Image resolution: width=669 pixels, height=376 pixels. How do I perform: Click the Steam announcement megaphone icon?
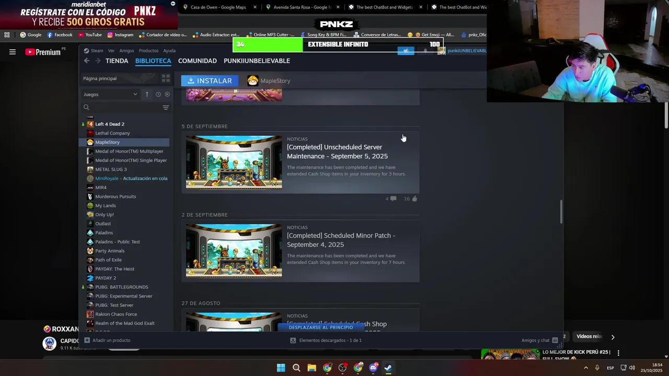406,51
